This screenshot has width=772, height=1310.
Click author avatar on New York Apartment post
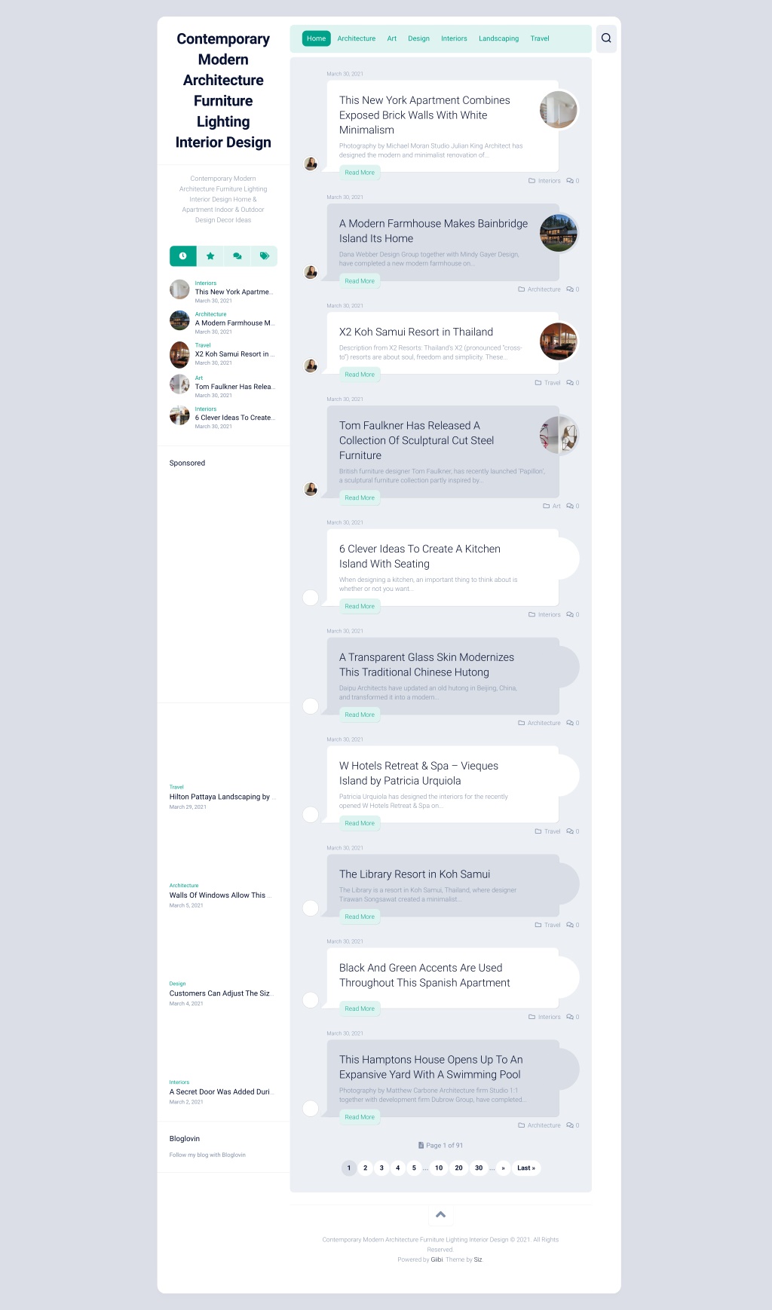pyautogui.click(x=311, y=164)
